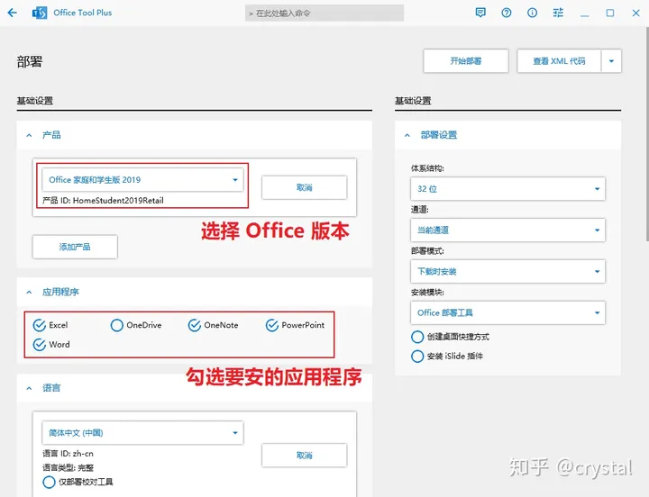Open the 简体中文 (中国) language dropdown

click(142, 433)
